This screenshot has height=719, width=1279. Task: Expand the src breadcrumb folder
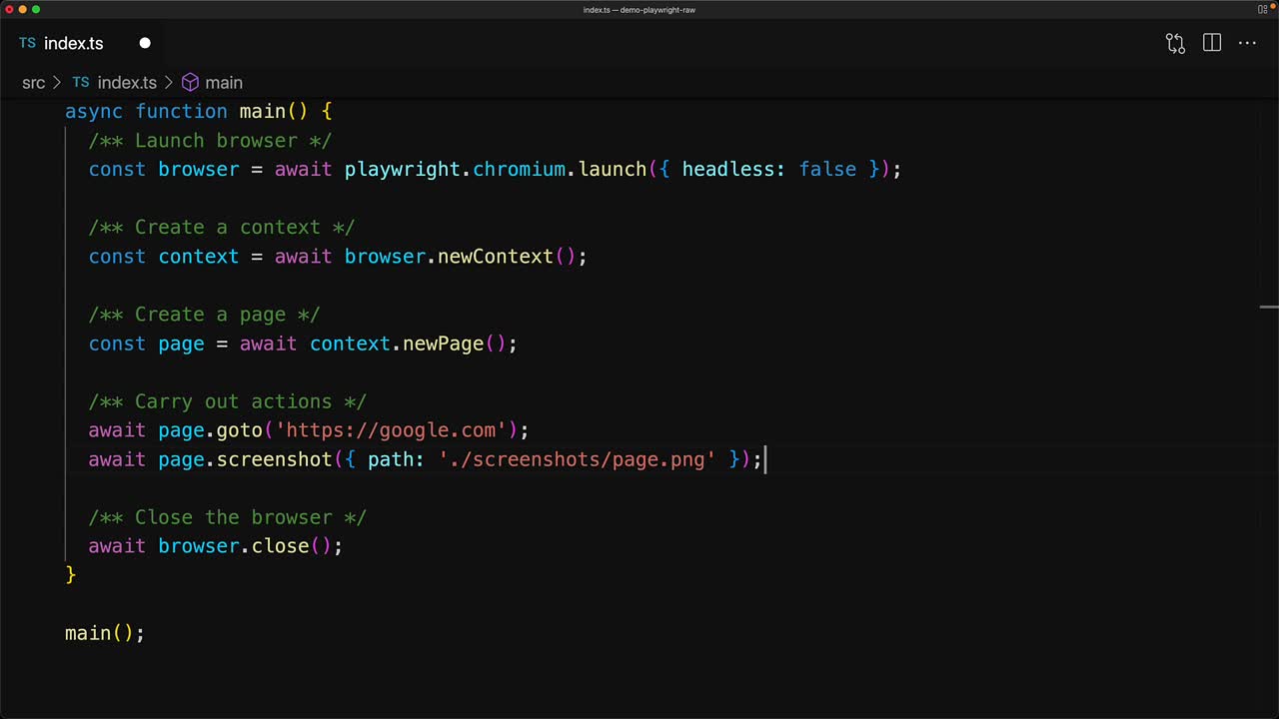pos(33,83)
